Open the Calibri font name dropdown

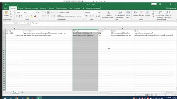[x=25, y=12]
